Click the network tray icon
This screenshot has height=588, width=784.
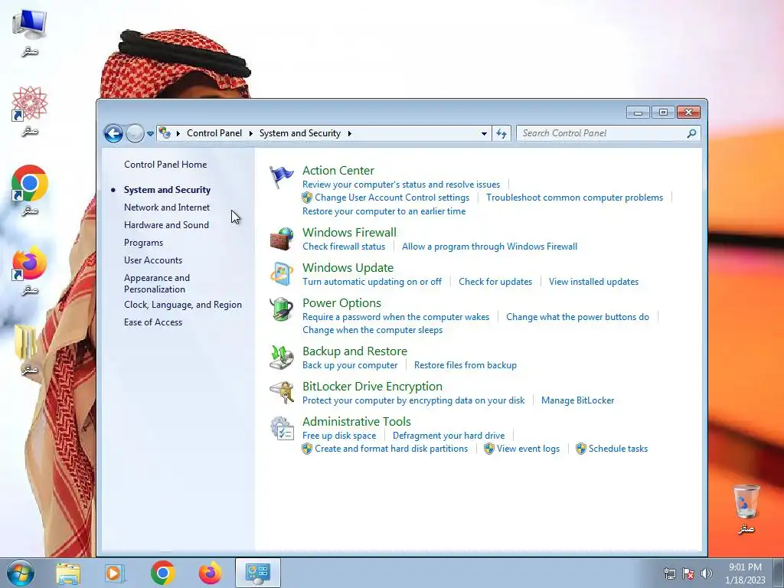669,573
